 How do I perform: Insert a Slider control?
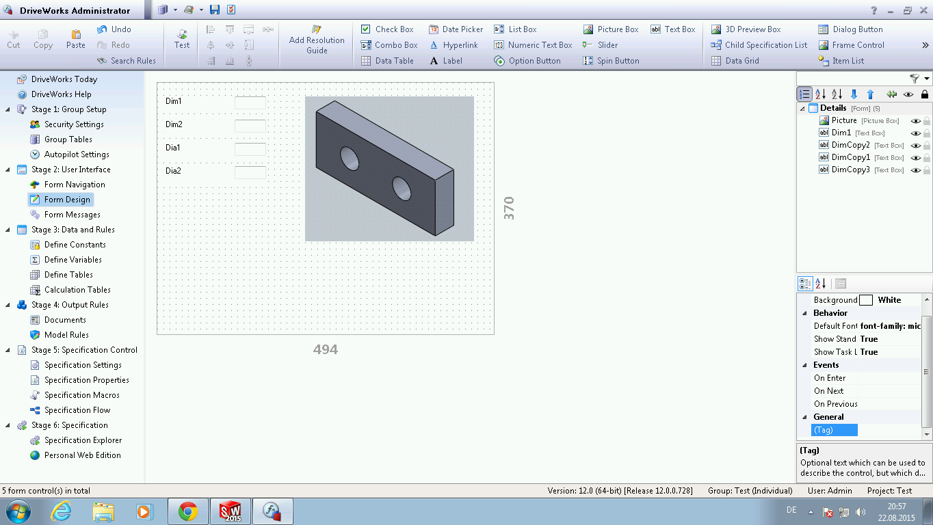coord(600,45)
